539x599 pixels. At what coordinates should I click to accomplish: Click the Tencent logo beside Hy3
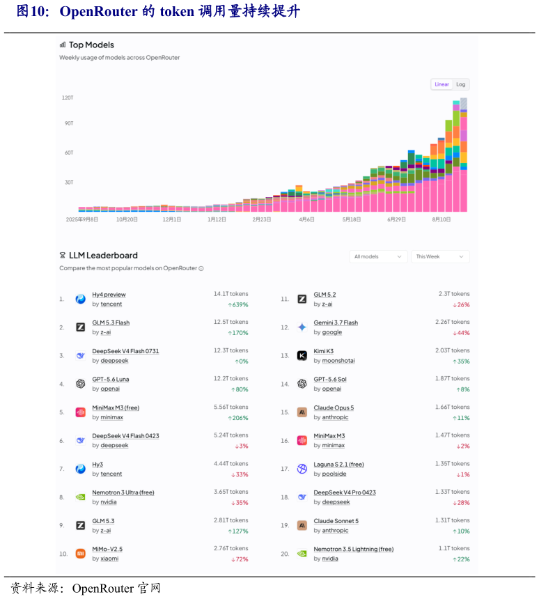80,469
